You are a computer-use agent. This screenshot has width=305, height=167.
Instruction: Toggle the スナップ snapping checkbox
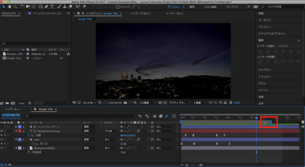(118, 7)
